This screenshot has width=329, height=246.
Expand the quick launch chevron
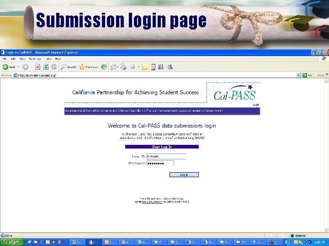tap(67, 241)
